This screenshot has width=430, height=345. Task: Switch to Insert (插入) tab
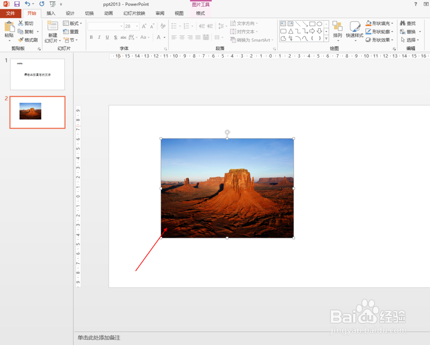(x=51, y=13)
